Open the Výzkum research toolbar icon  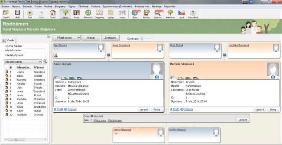(158, 14)
